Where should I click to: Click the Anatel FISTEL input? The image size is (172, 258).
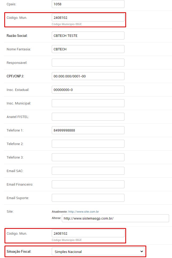coord(88,117)
